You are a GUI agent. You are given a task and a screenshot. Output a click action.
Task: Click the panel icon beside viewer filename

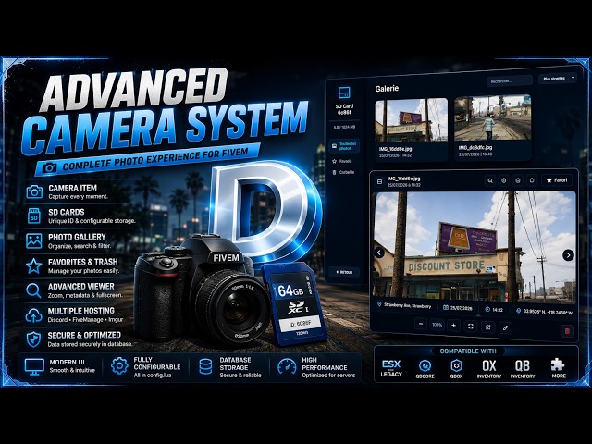coord(379,181)
